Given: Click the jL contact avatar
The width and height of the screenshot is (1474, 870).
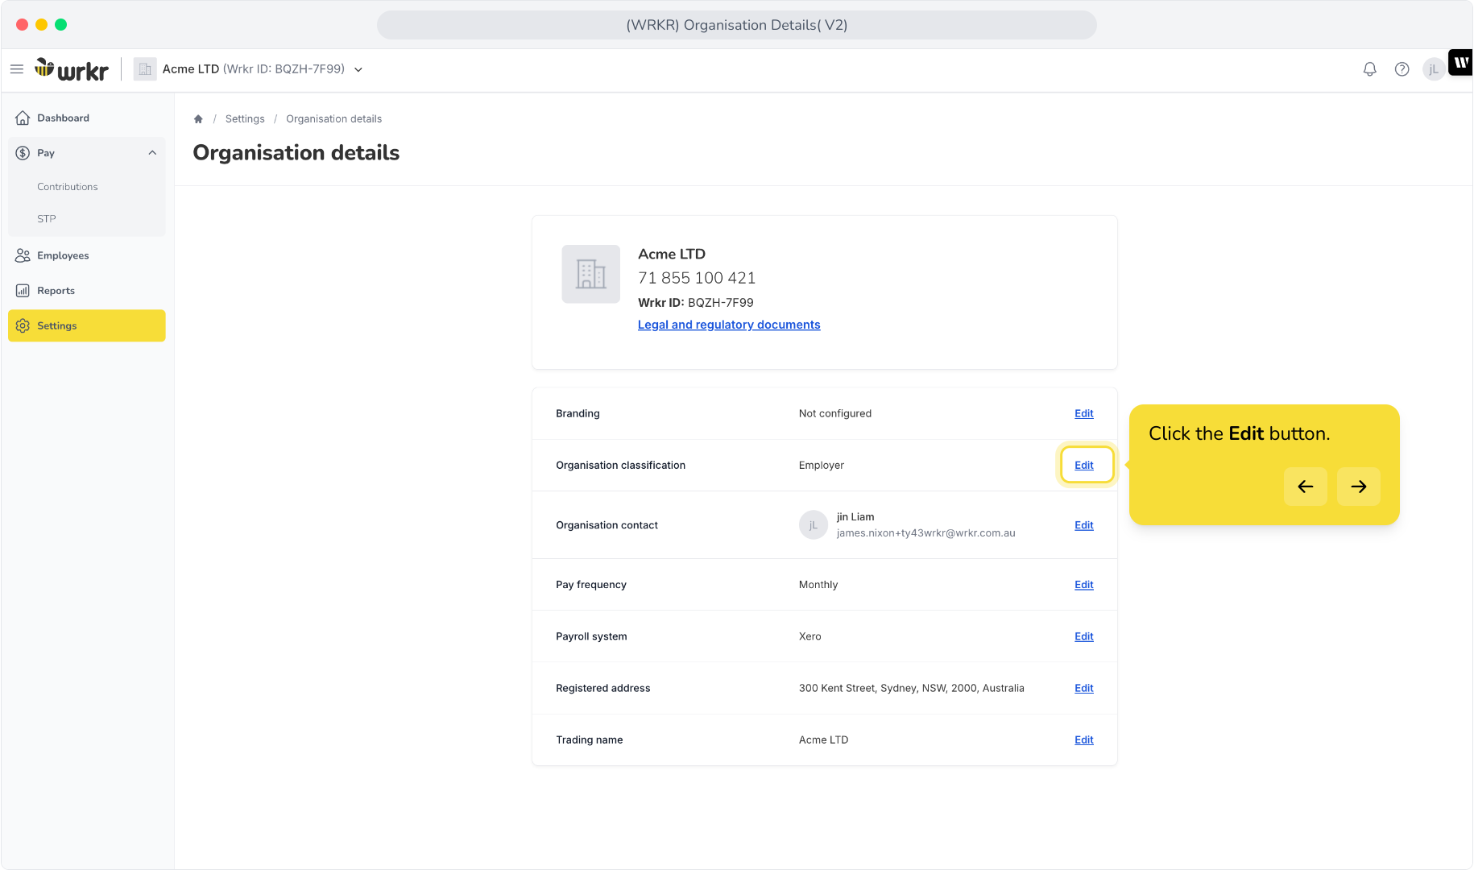Looking at the screenshot, I should [x=814, y=525].
